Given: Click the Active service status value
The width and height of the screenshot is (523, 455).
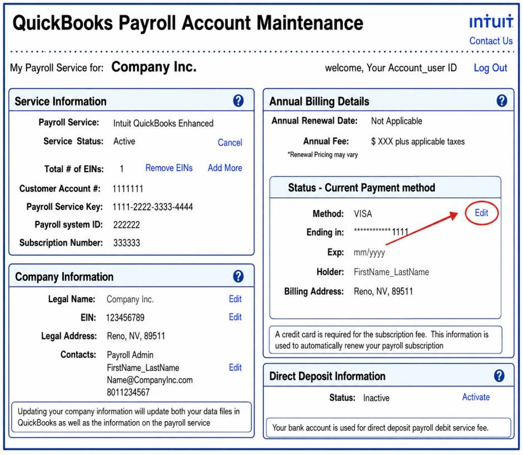Looking at the screenshot, I should pyautogui.click(x=124, y=141).
